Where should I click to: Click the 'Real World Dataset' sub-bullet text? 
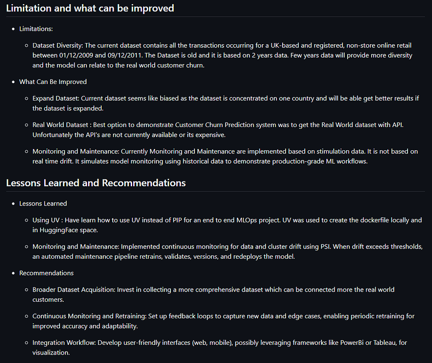(x=218, y=130)
